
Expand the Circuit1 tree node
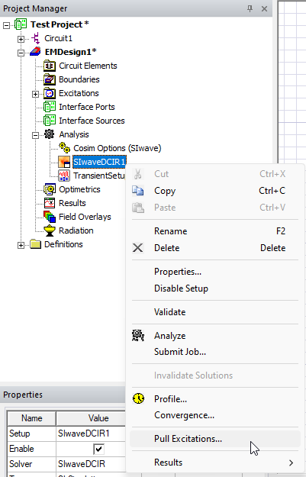21,39
